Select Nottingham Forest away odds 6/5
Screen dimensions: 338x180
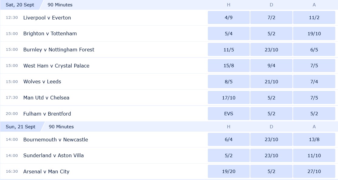314,50
